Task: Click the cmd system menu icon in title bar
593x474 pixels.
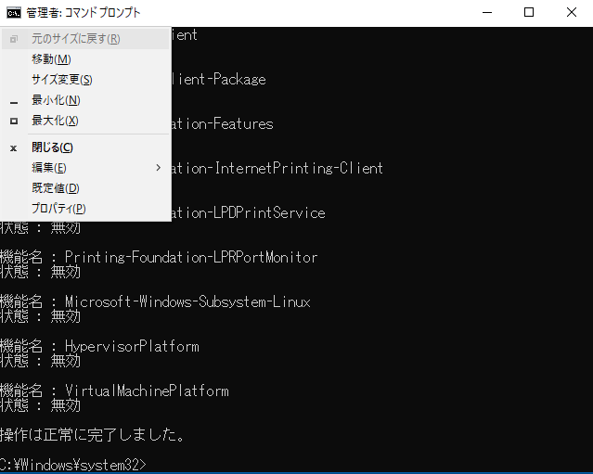Action: (14, 12)
